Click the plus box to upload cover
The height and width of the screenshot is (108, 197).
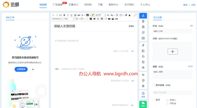point(173,52)
